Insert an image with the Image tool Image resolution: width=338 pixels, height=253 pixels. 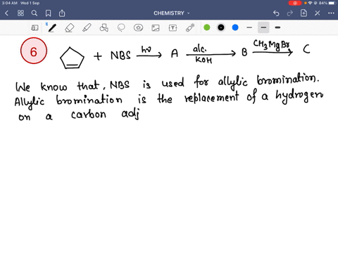[x=156, y=28]
